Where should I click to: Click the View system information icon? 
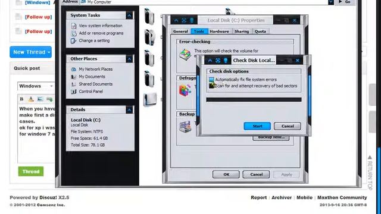click(x=74, y=26)
